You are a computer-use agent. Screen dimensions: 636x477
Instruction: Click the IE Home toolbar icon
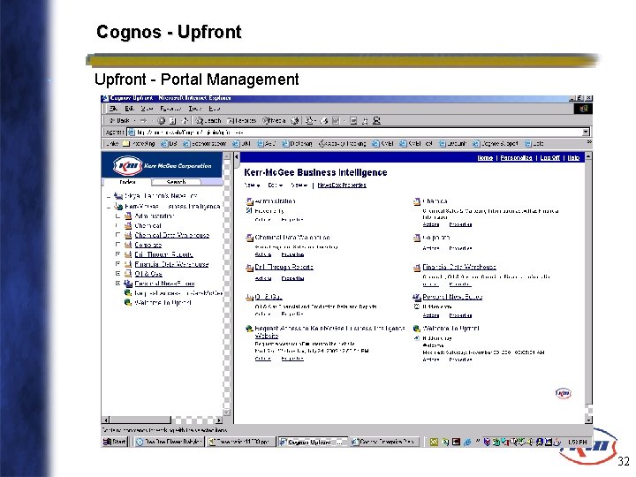tap(185, 120)
